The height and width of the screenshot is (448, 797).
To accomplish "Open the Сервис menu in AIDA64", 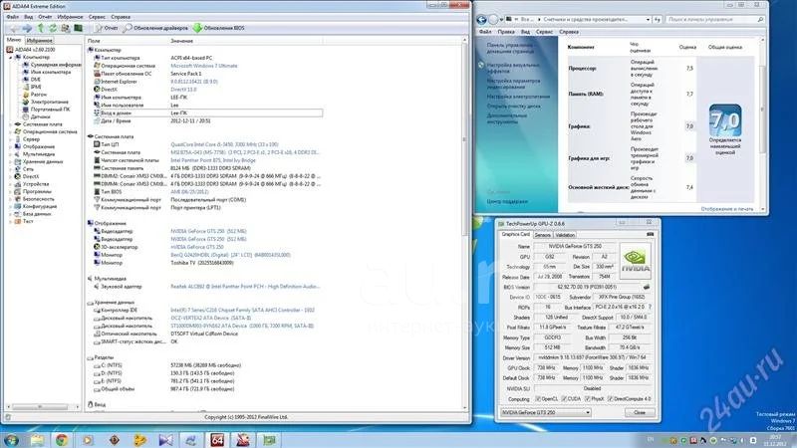I will point(97,17).
